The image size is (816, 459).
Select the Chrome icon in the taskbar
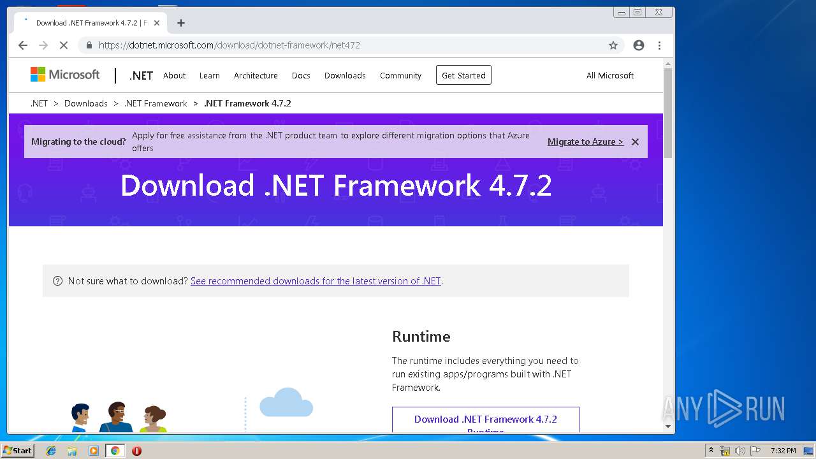tap(115, 451)
